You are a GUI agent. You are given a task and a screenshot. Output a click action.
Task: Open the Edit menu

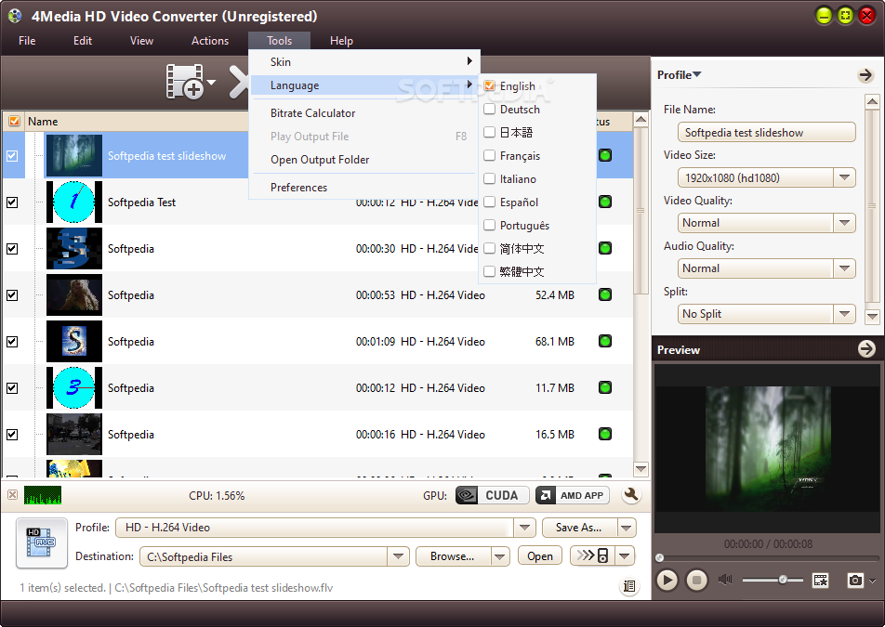(x=83, y=41)
